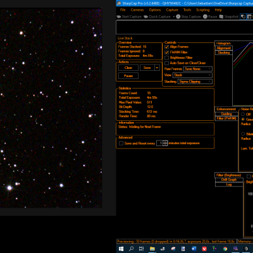This screenshot has width=253, height=253.
Task: Enable Auto Save on Clear/Close
Action: point(167,63)
